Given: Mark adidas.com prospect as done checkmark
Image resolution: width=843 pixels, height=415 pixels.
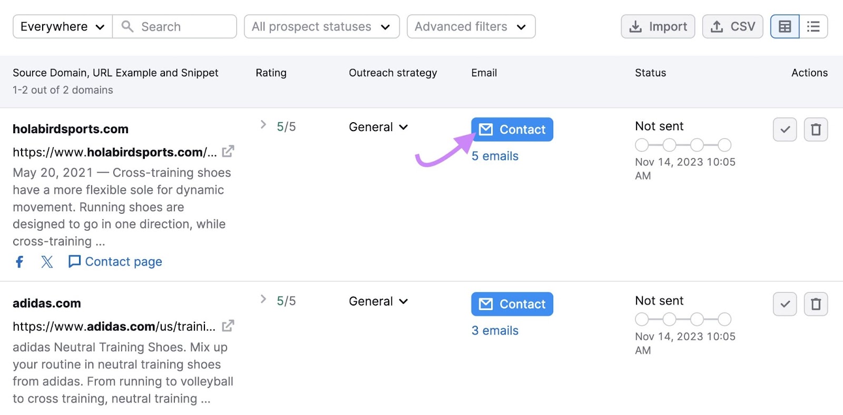Looking at the screenshot, I should click(x=785, y=304).
